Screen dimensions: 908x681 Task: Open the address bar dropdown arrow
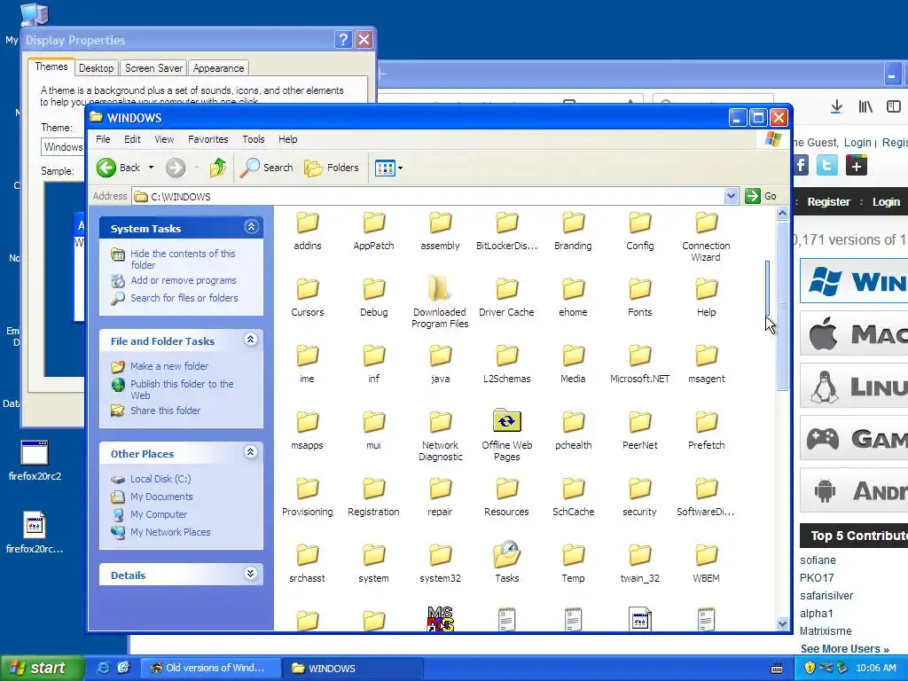[x=731, y=196]
